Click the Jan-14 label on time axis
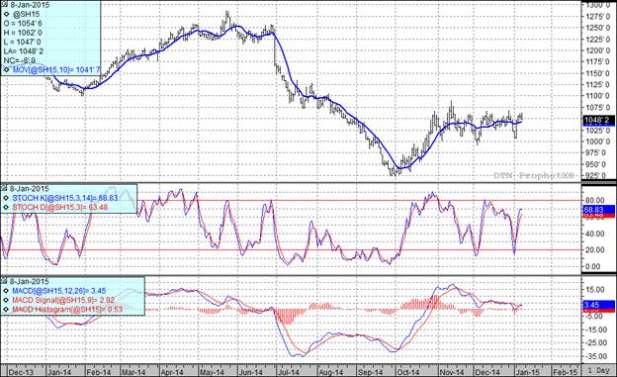617x377 pixels. [59, 372]
